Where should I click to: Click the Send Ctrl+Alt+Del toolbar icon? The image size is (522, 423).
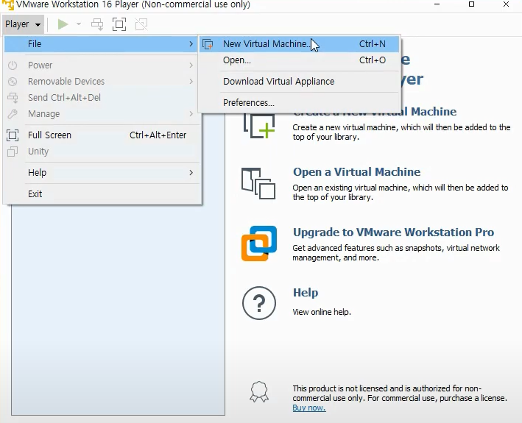[x=97, y=24]
